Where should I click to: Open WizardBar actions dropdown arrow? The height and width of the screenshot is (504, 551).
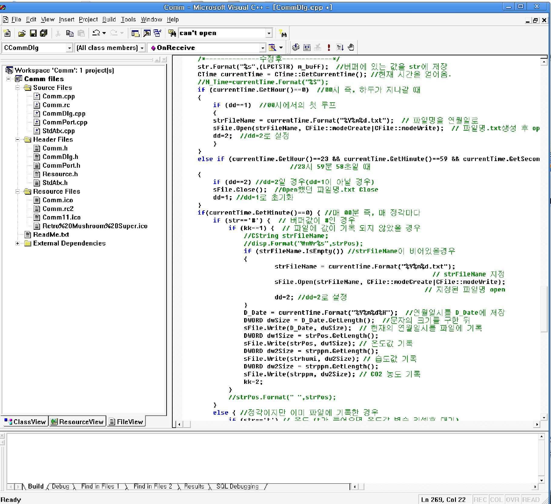pos(281,48)
